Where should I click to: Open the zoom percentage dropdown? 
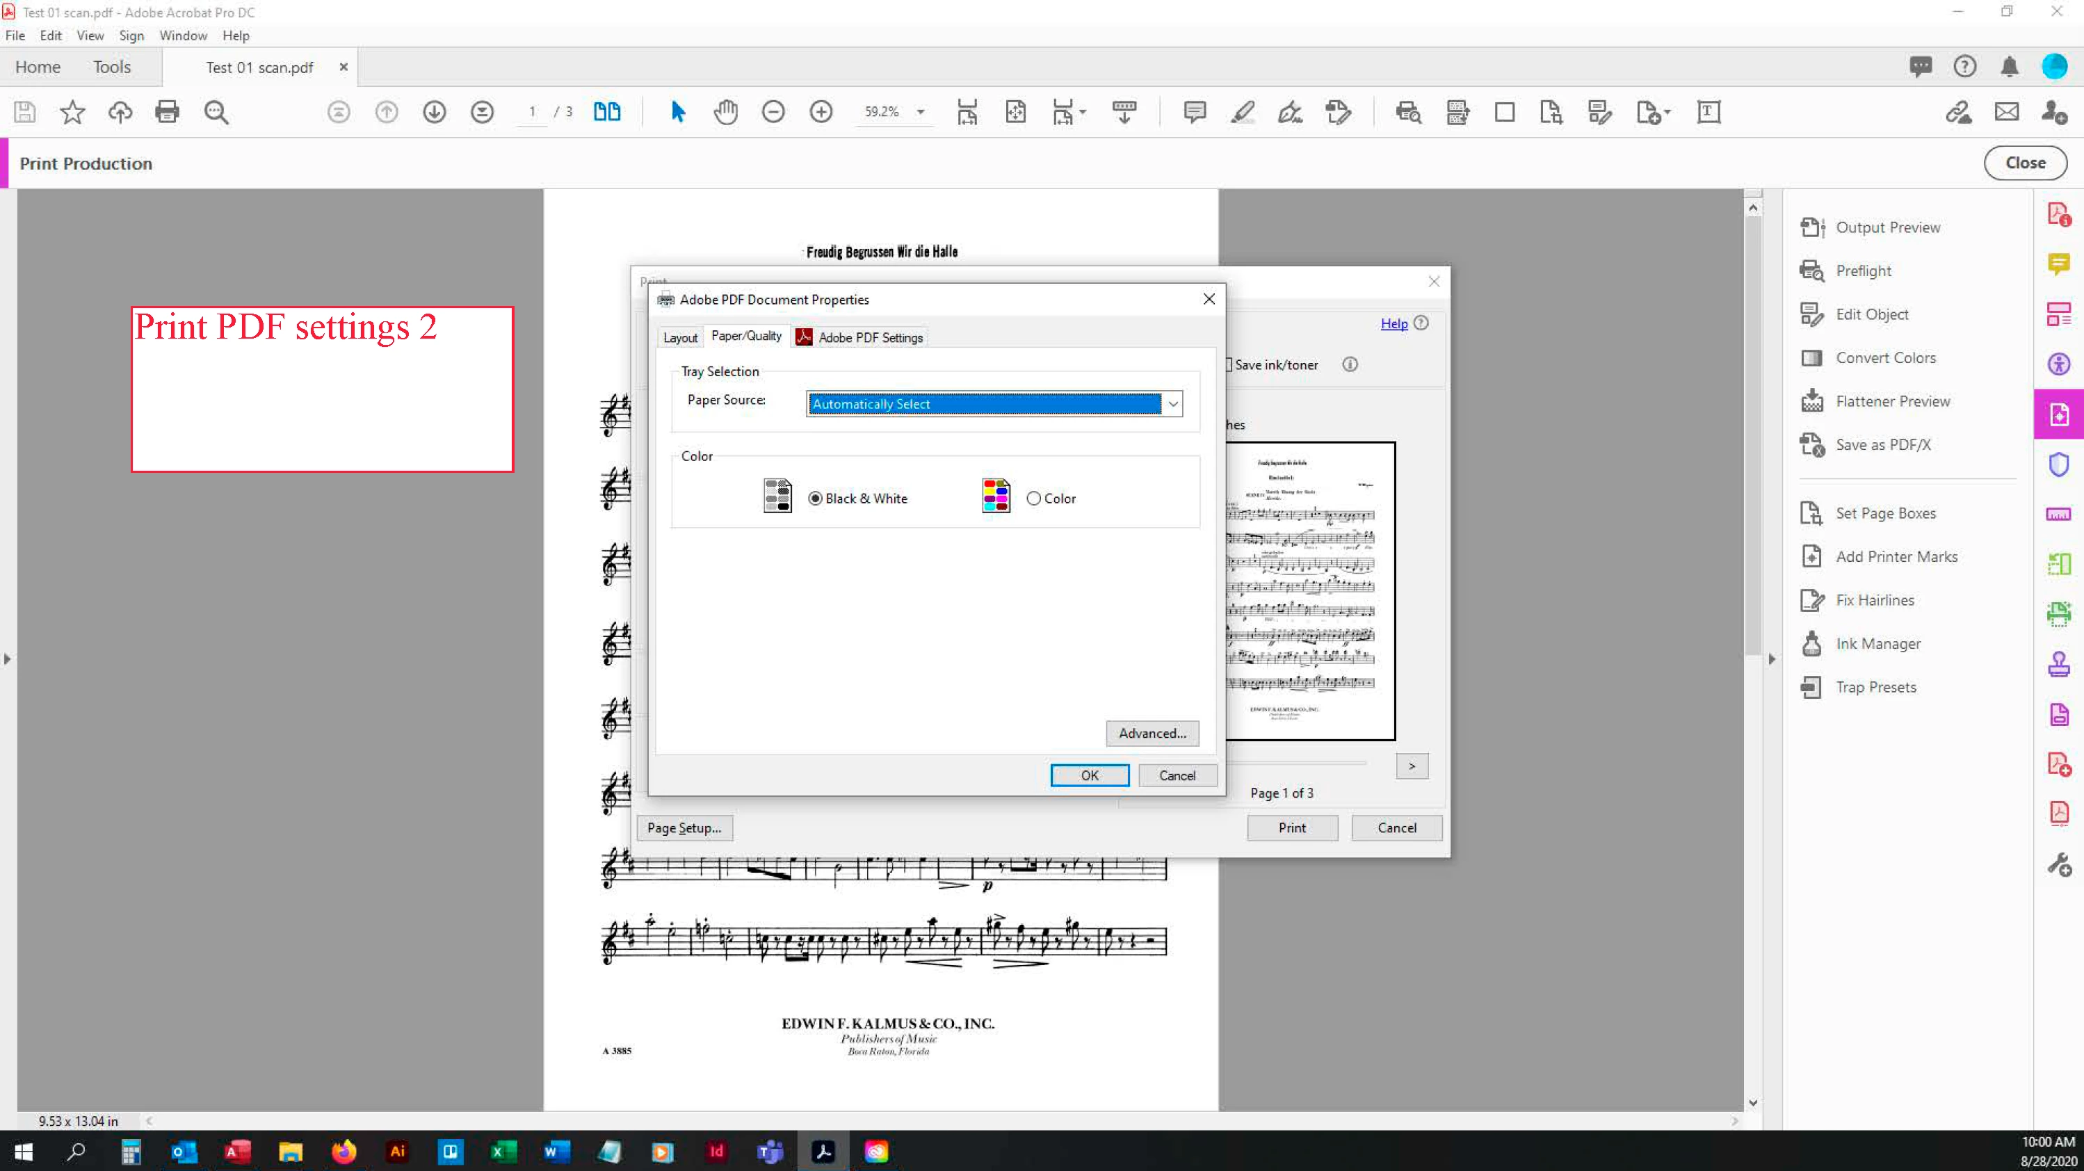(920, 112)
